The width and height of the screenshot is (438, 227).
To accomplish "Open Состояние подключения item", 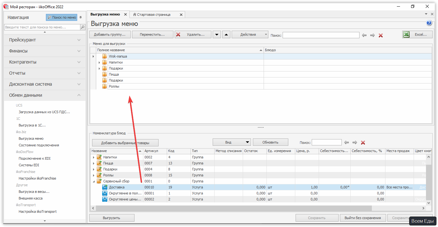I will (x=39, y=145).
